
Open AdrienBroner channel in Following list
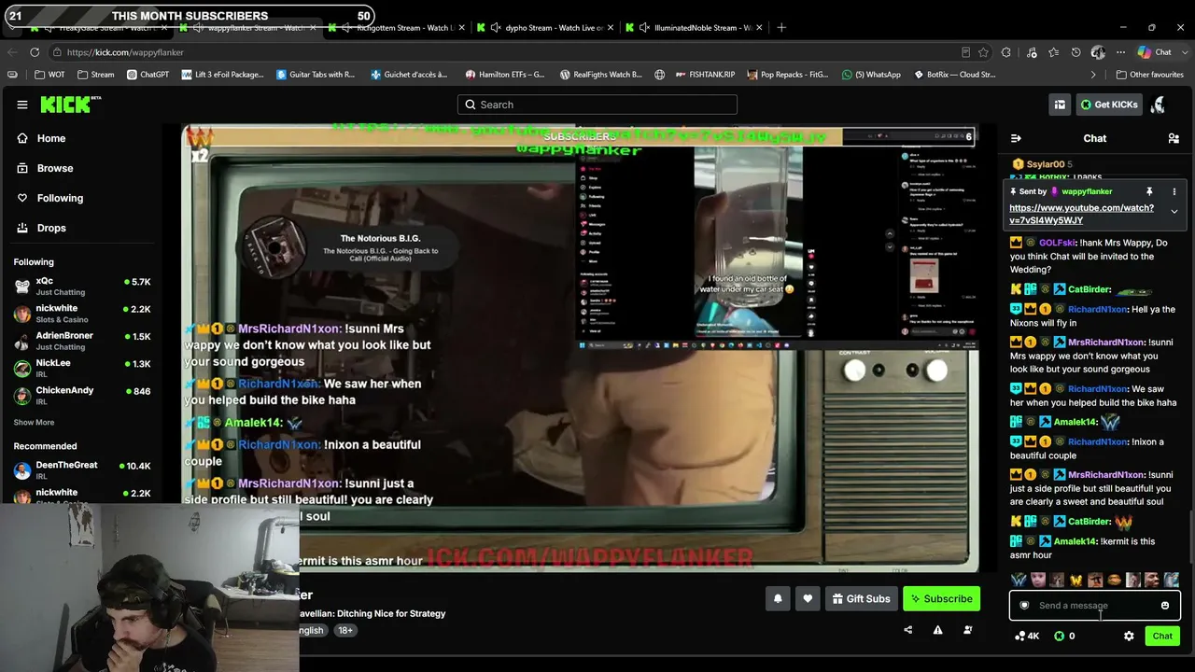pos(82,341)
